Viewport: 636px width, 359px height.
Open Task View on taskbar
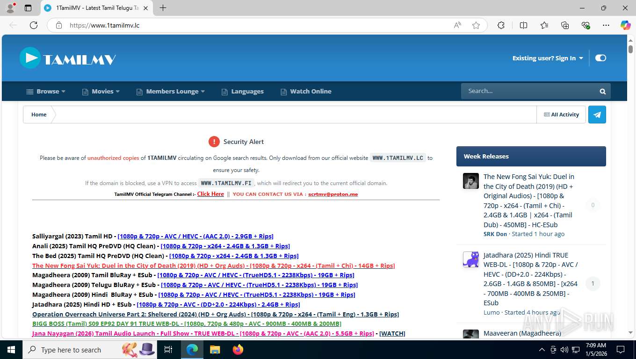point(168,350)
